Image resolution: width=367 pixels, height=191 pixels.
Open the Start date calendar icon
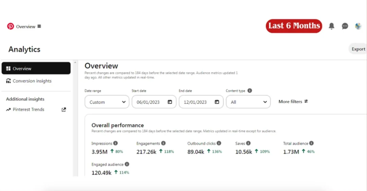click(170, 102)
